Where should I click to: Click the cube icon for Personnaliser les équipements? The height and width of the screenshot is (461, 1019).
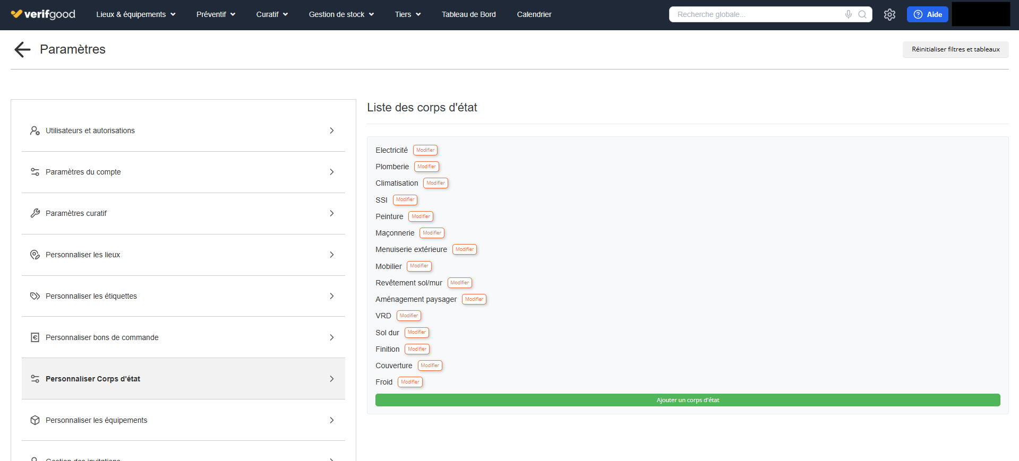pos(35,420)
